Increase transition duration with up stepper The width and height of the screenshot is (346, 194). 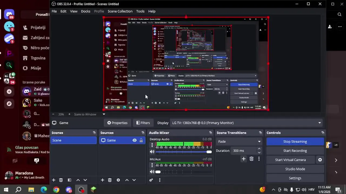(259, 149)
